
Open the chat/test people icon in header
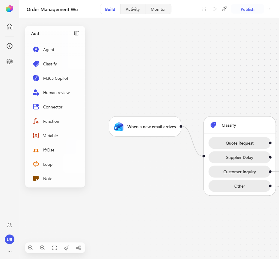click(224, 9)
